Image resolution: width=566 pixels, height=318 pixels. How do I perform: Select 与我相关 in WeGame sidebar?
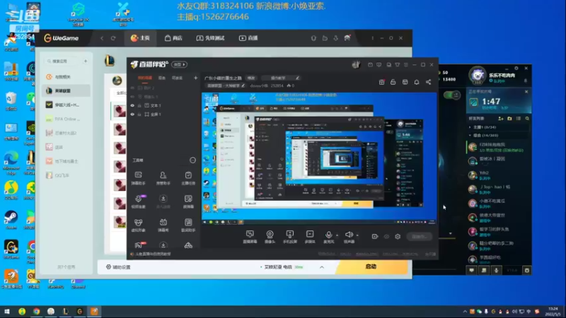pos(66,77)
